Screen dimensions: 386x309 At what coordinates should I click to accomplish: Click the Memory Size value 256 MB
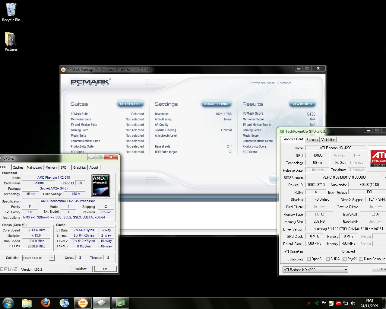pyautogui.click(x=319, y=221)
